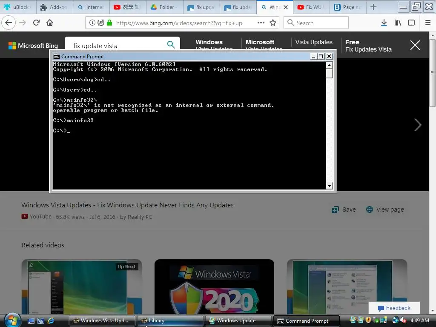View the green padlock connection details
This screenshot has height=327, width=436.
[109, 23]
